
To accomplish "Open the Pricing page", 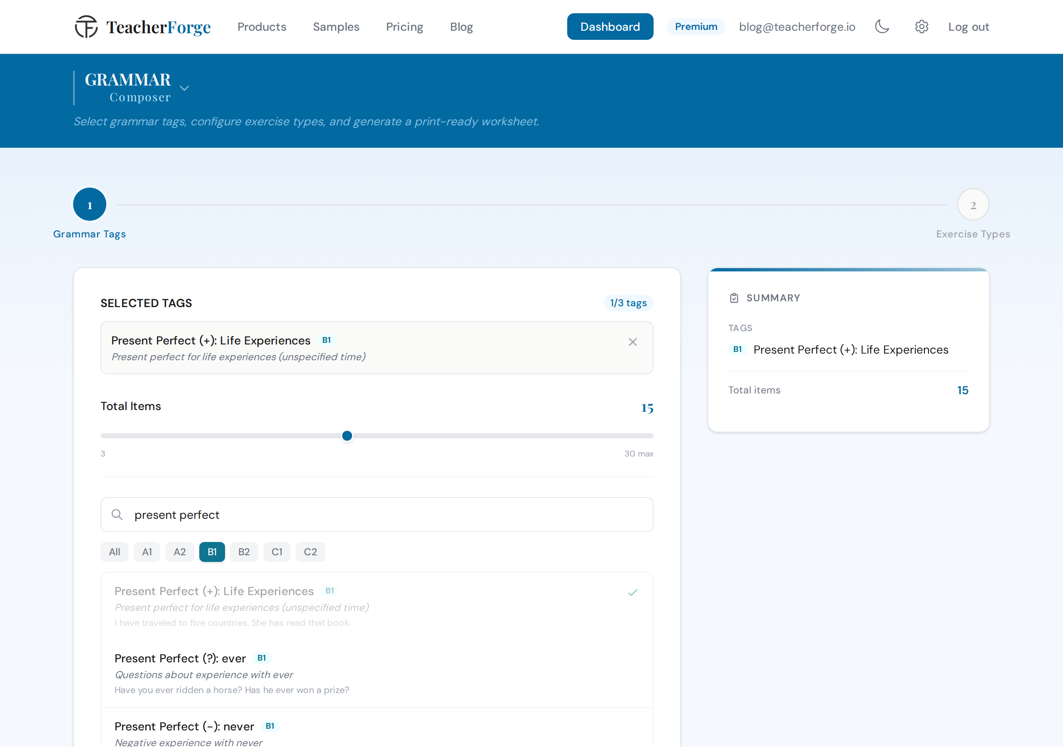I will coord(404,27).
